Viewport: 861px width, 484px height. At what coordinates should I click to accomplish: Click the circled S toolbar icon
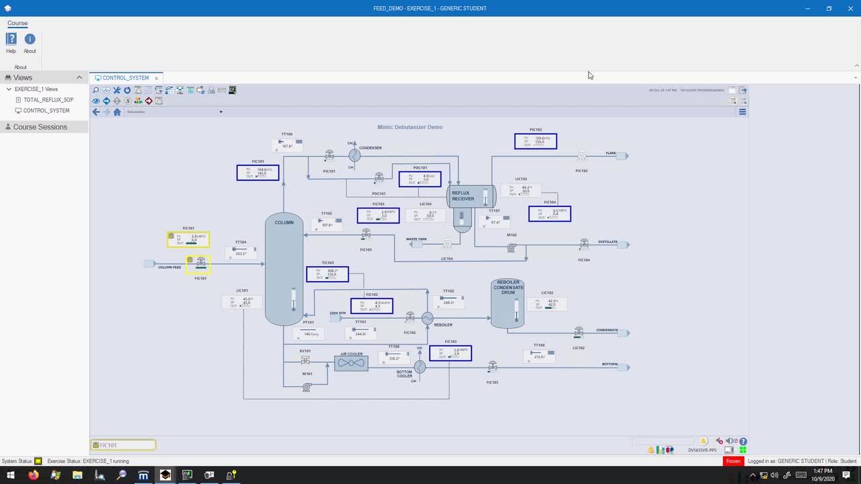127,101
